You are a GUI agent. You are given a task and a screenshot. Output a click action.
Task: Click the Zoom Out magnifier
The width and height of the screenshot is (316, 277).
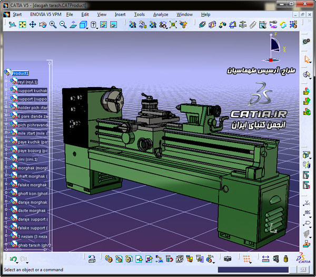[63, 25]
